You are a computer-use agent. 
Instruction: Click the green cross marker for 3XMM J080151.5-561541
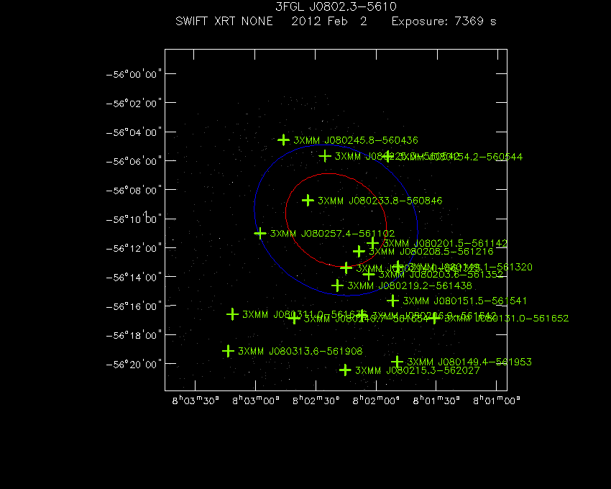pyautogui.click(x=392, y=301)
